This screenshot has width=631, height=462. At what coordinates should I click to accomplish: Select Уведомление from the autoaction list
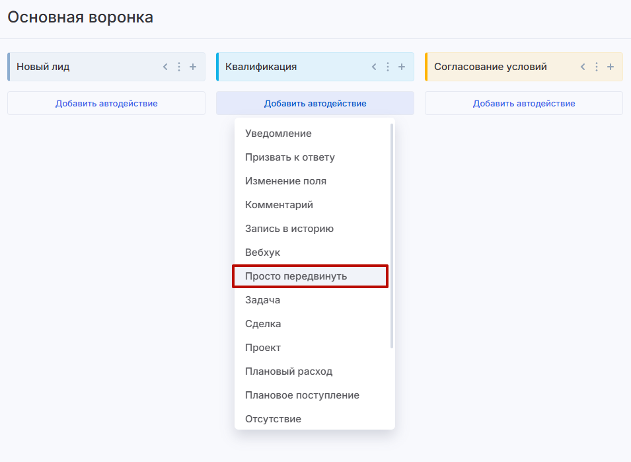(278, 134)
